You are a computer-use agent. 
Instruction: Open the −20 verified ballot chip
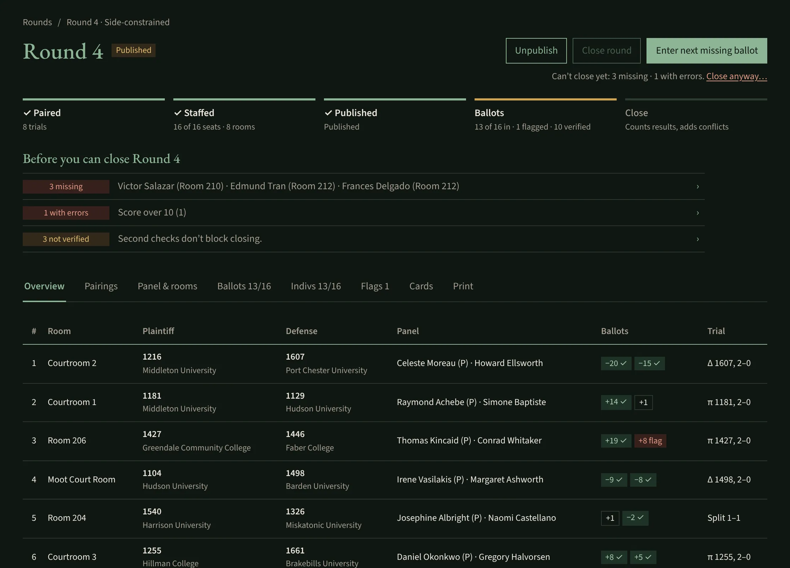(616, 363)
